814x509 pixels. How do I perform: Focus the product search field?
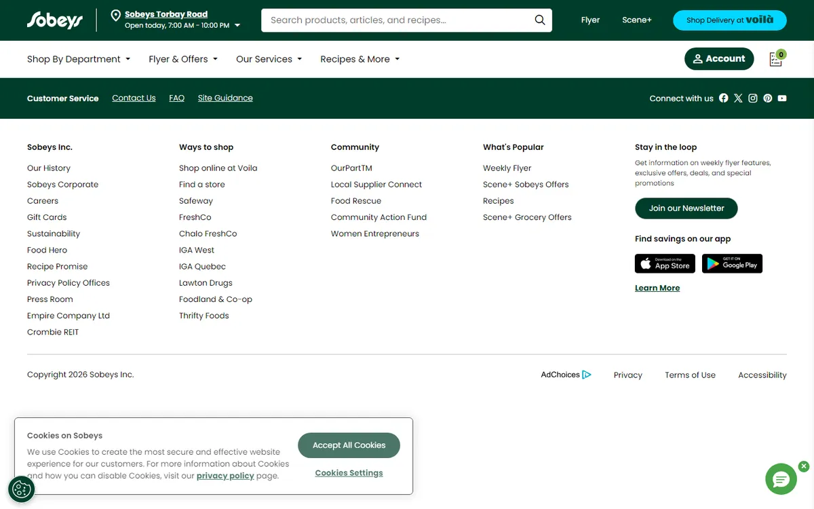click(397, 20)
